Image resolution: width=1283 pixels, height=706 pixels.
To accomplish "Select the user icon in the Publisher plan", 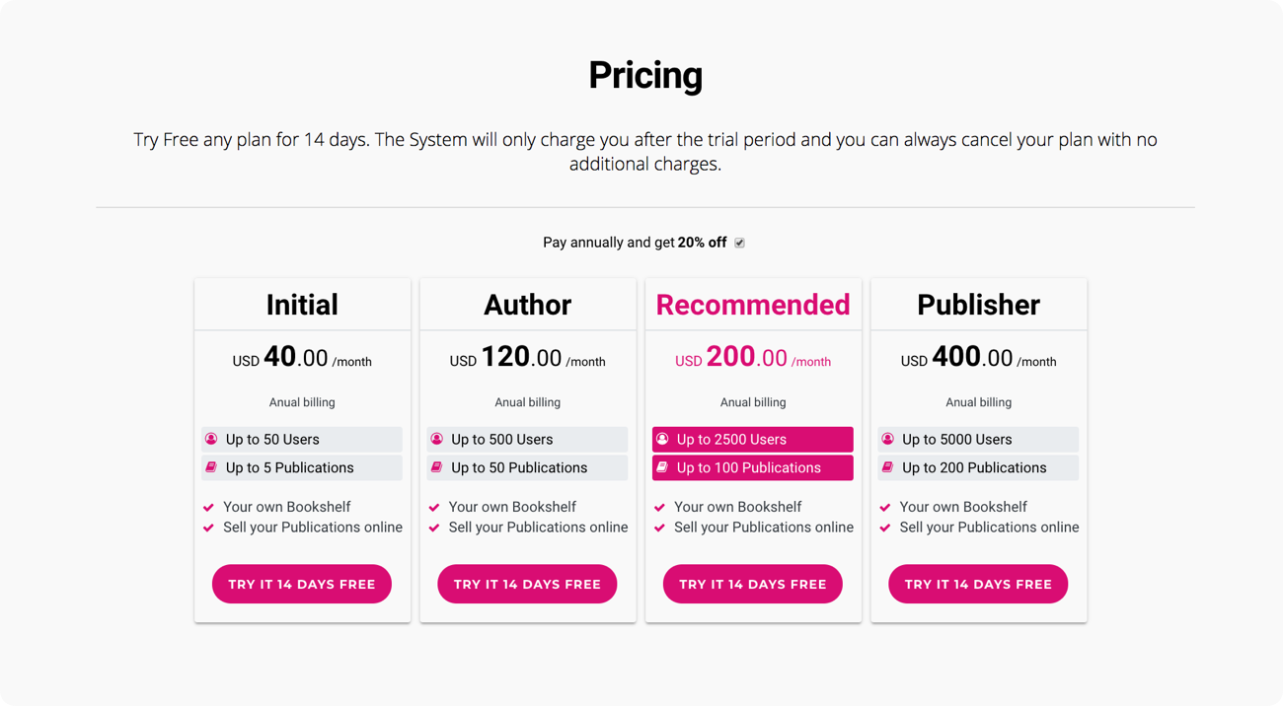I will click(886, 439).
